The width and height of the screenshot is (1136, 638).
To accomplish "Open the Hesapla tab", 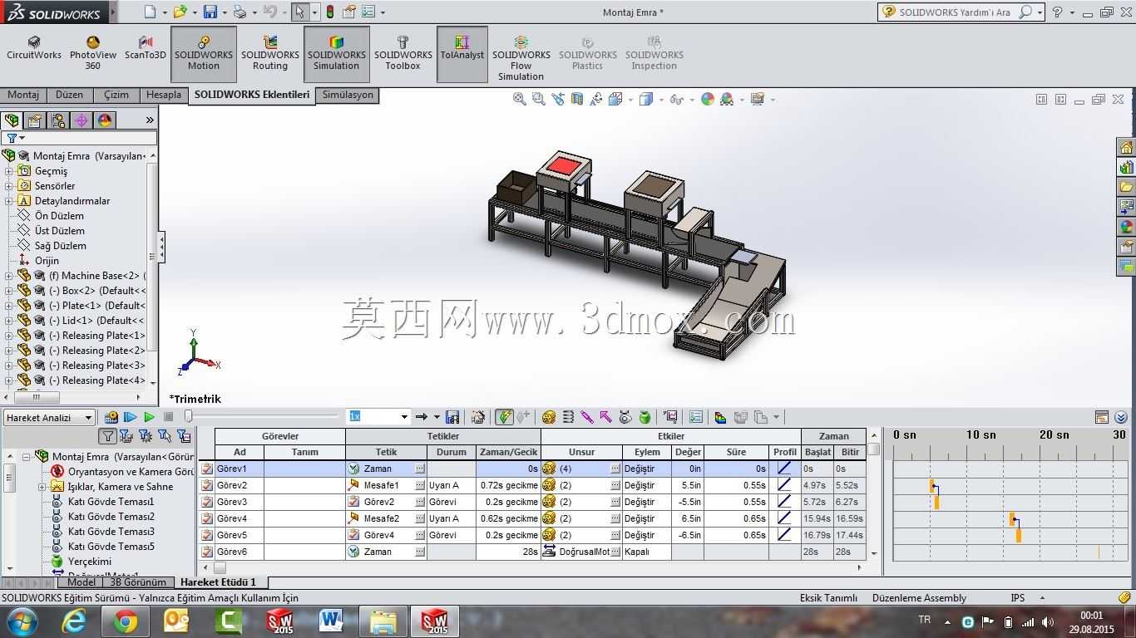I will (x=164, y=95).
